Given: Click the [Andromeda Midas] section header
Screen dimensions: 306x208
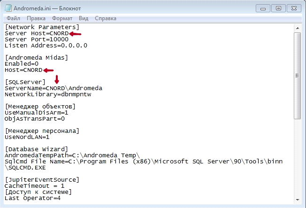Looking at the screenshot, I should [x=36, y=58].
